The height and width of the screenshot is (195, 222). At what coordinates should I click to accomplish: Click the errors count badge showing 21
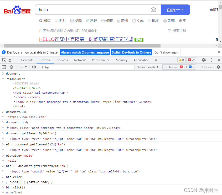click(x=192, y=60)
